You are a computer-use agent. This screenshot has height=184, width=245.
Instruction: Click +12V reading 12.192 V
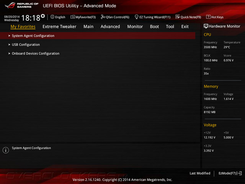tap(209, 137)
